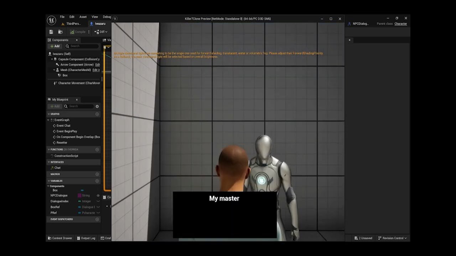
Task: Collapse the GRAPHS section
Action: pyautogui.click(x=49, y=114)
